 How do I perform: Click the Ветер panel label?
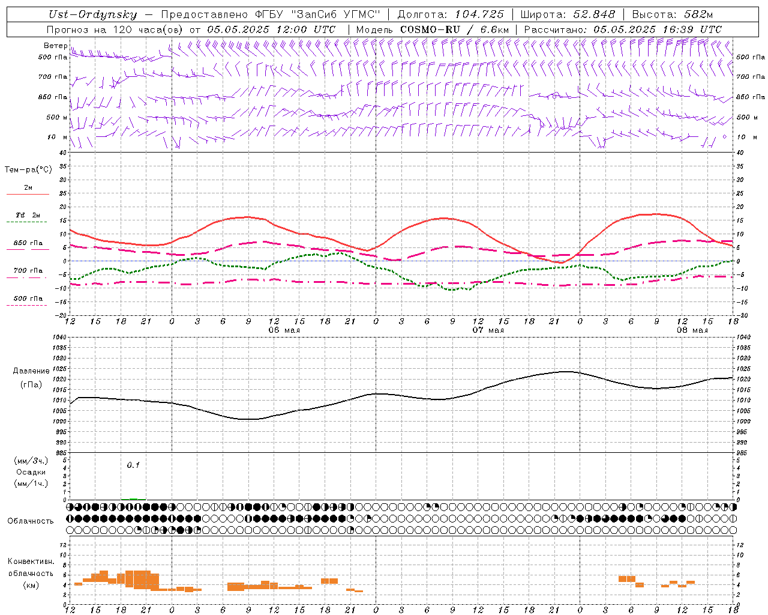point(55,46)
